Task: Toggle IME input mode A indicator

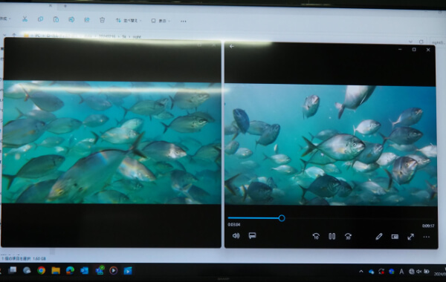Action: point(401,272)
